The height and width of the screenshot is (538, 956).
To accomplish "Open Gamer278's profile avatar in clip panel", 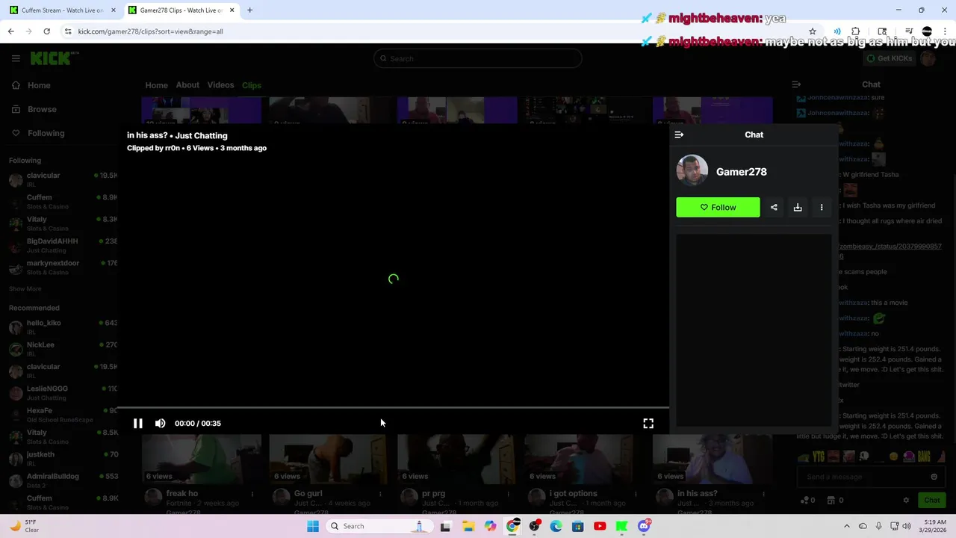I will pos(692,171).
